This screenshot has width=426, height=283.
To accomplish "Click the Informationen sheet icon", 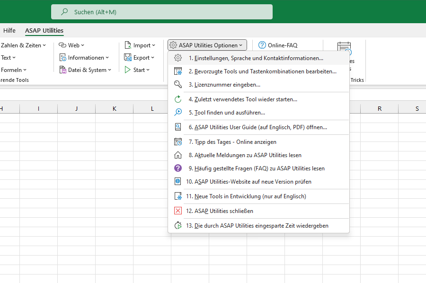I will pos(63,58).
